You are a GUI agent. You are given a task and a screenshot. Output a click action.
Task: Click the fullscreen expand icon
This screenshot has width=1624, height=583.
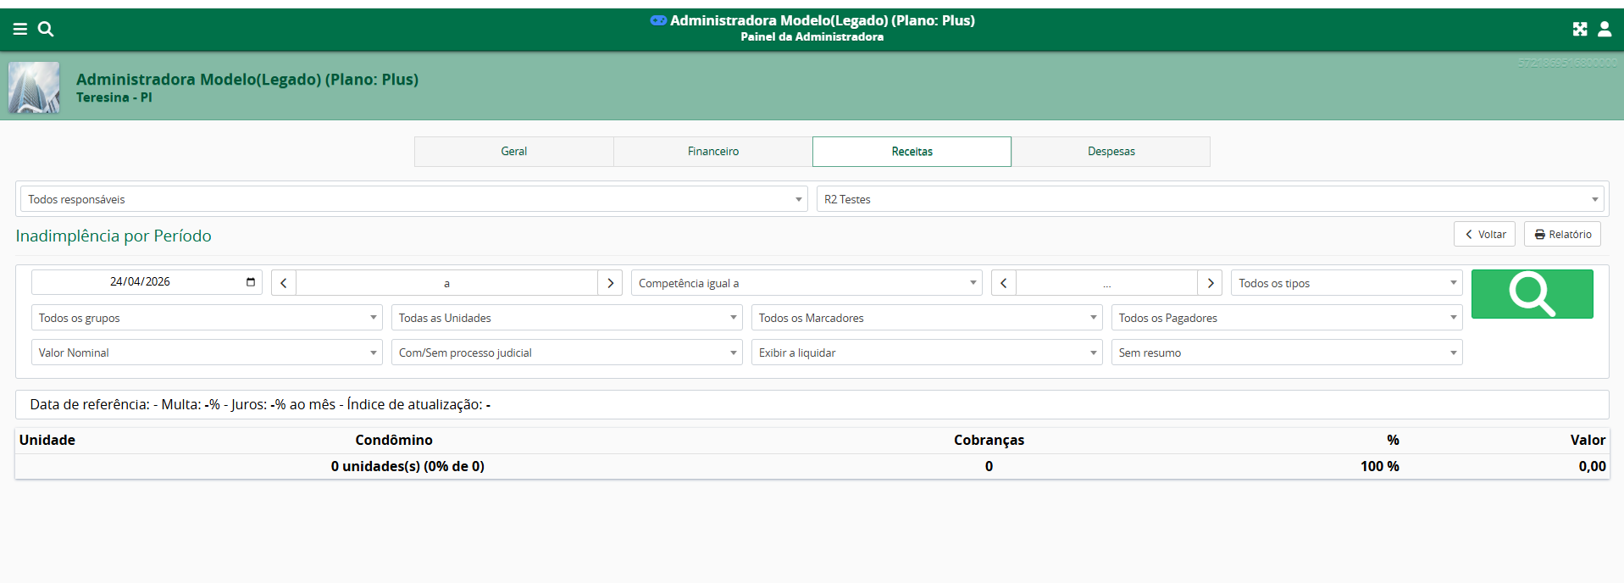tap(1580, 29)
